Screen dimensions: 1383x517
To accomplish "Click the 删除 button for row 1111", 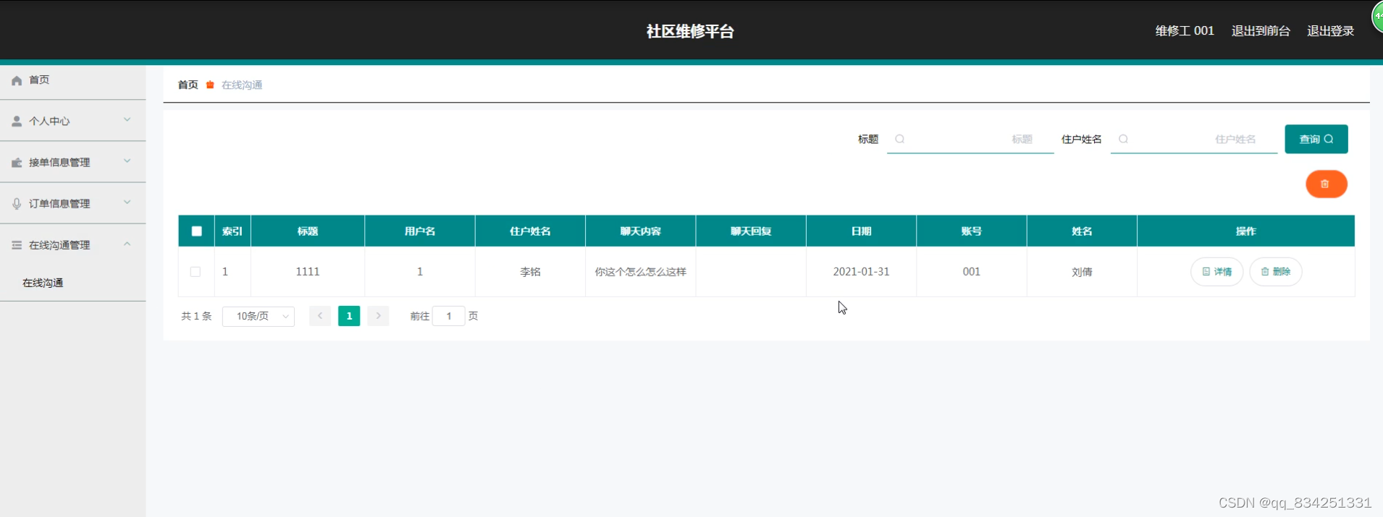I will tap(1276, 272).
